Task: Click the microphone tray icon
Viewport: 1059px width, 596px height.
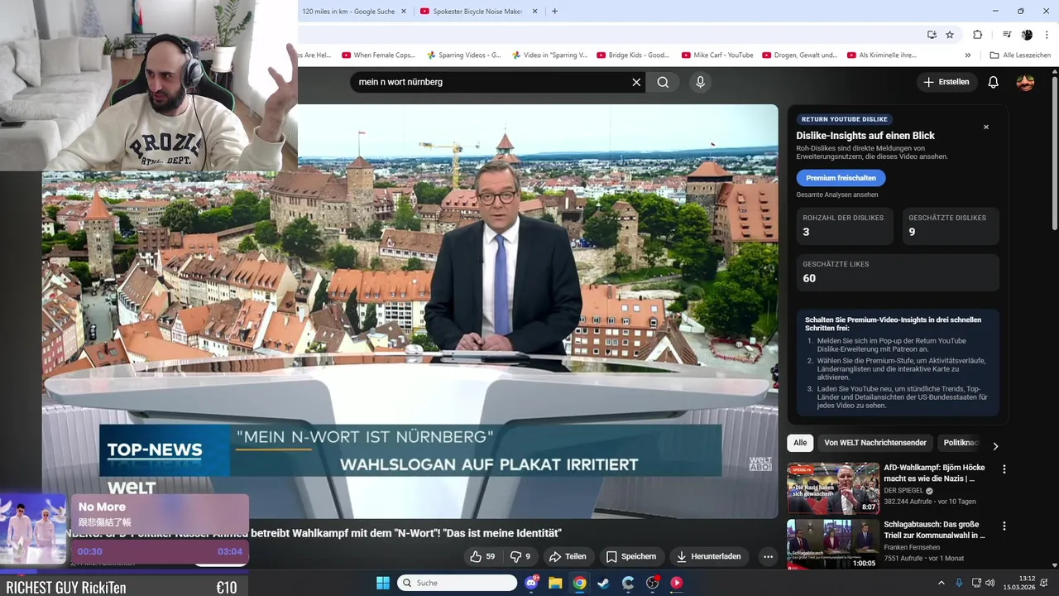Action: [960, 583]
